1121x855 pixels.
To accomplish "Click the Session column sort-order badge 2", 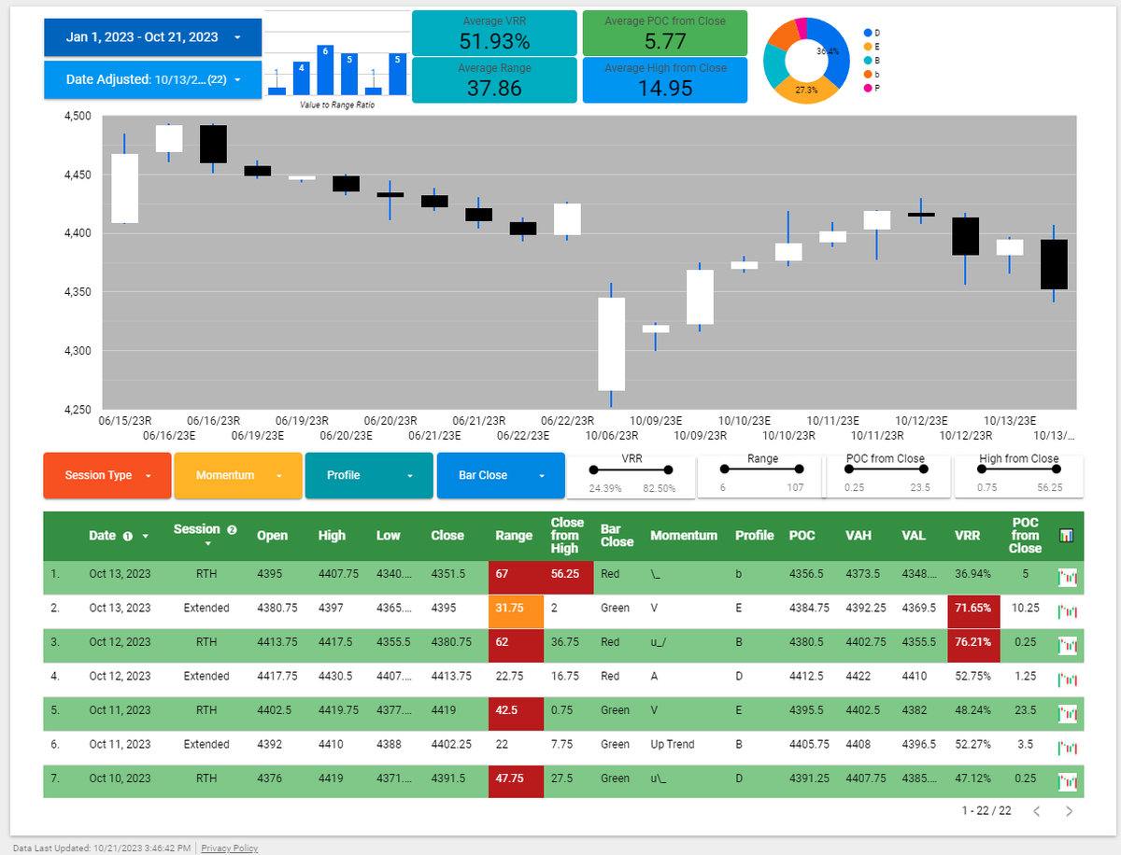I will [232, 529].
